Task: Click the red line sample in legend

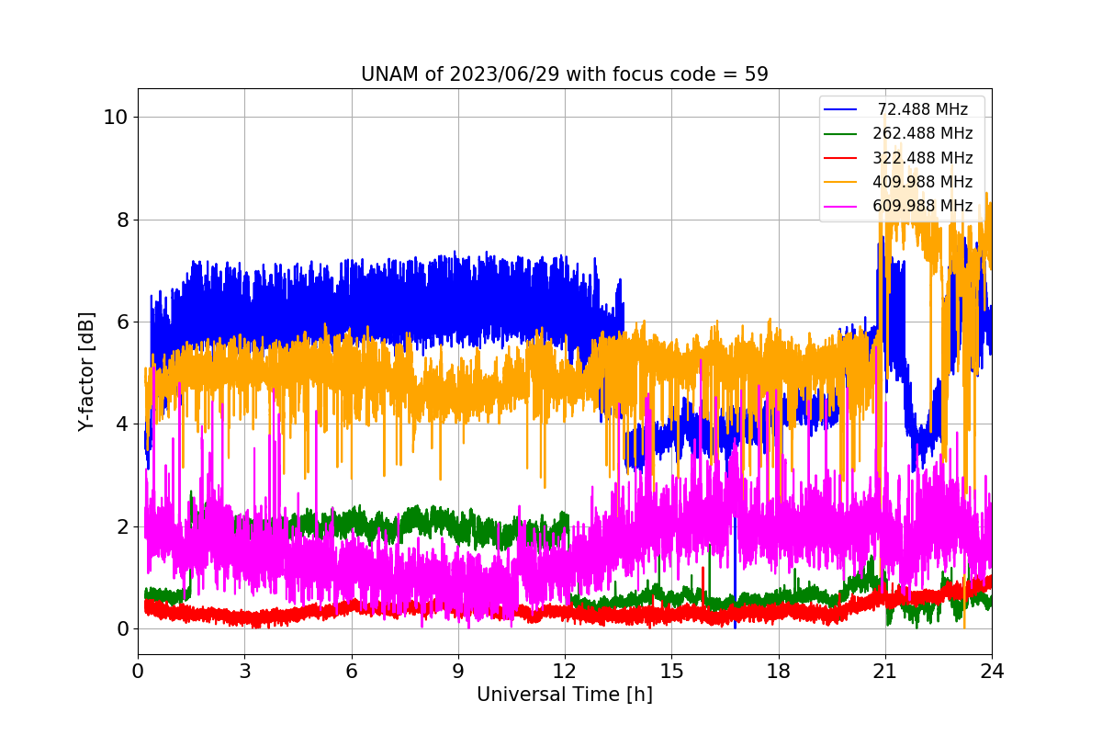Action: point(841,157)
